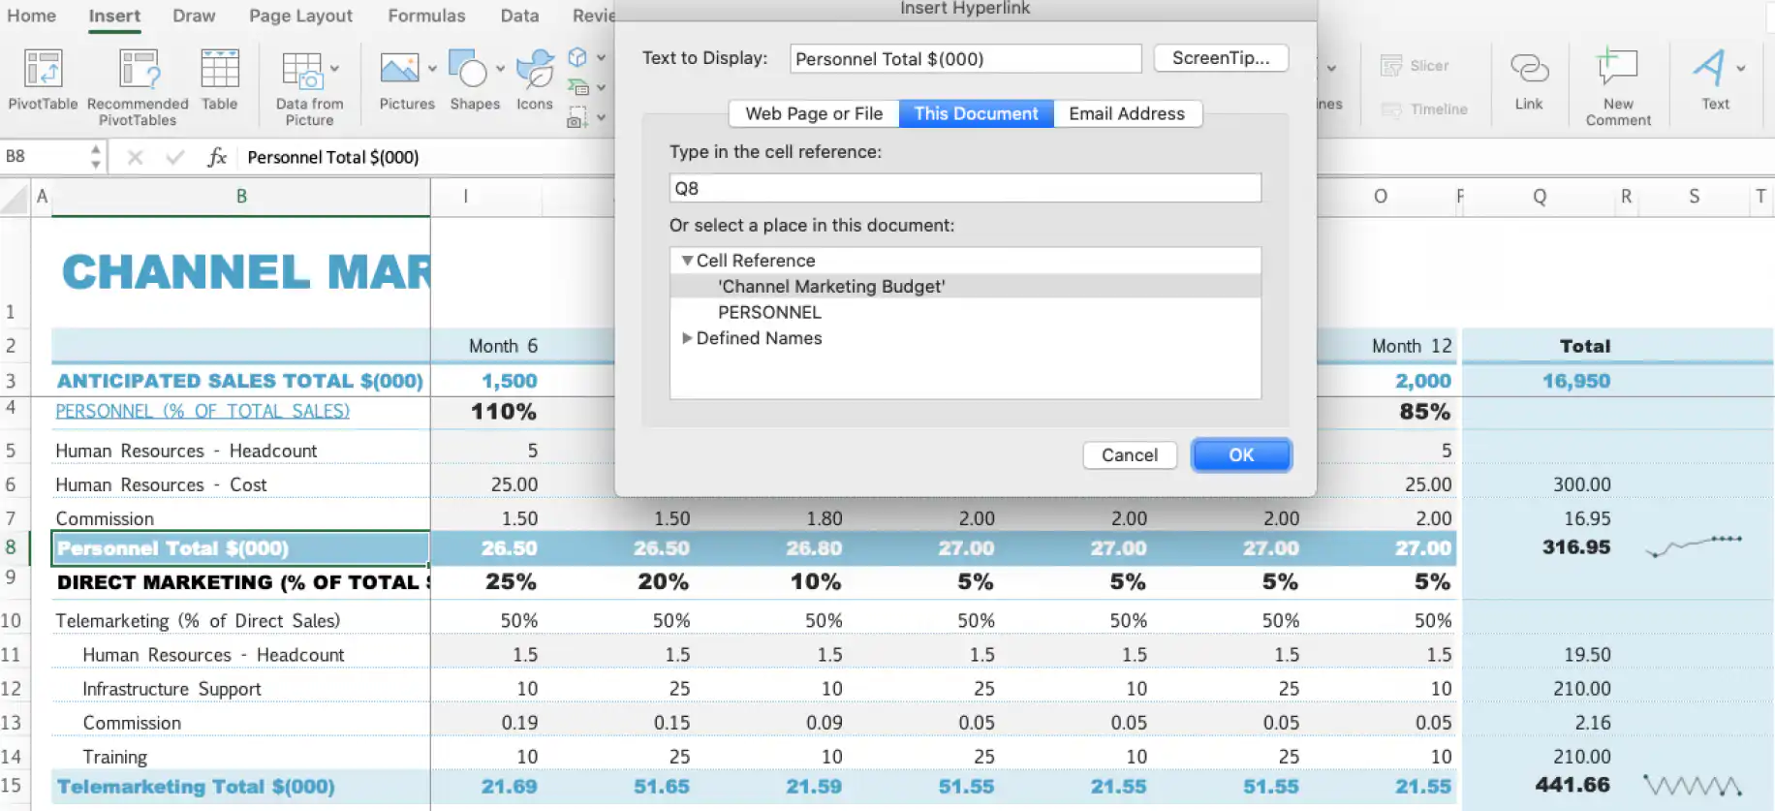Open the Pictures insert icon

tap(400, 70)
